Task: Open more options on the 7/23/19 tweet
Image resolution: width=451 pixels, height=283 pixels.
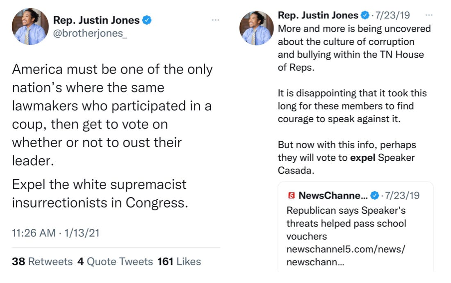Action: pos(429,15)
